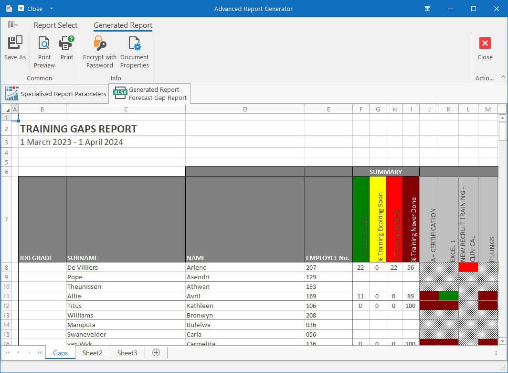Switch to Report Select ribbon tab

(55, 25)
